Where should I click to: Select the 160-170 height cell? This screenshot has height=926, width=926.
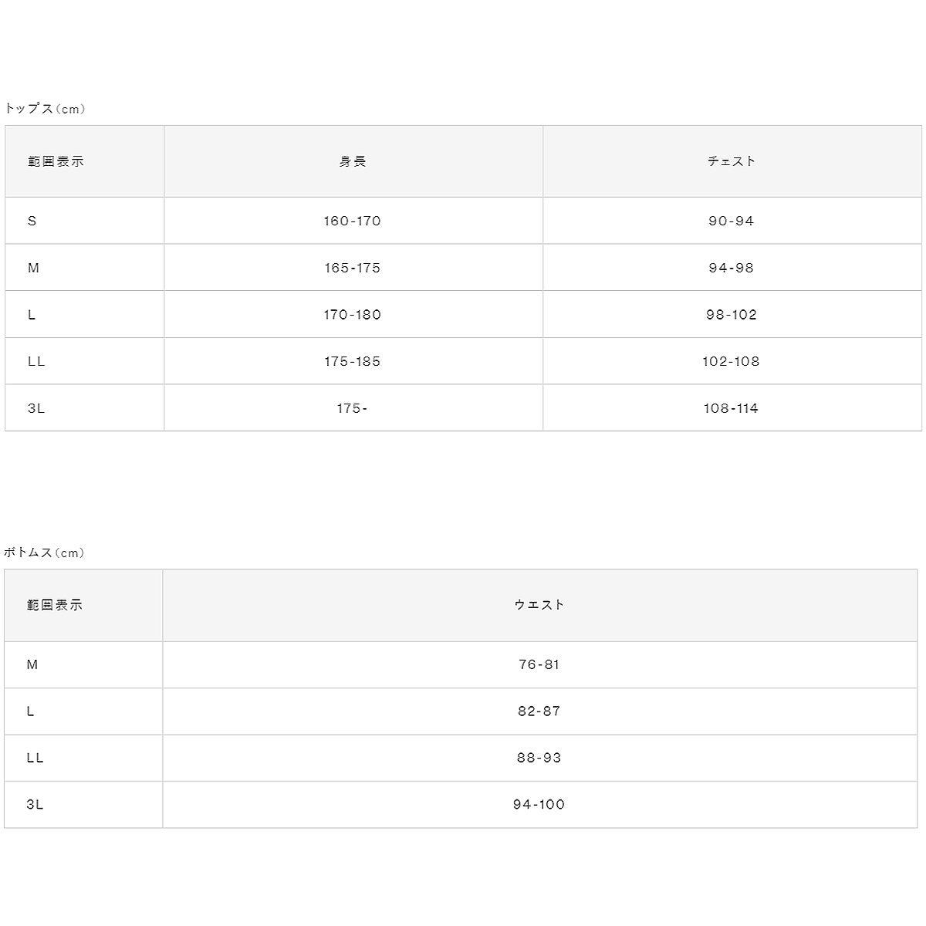(x=353, y=221)
